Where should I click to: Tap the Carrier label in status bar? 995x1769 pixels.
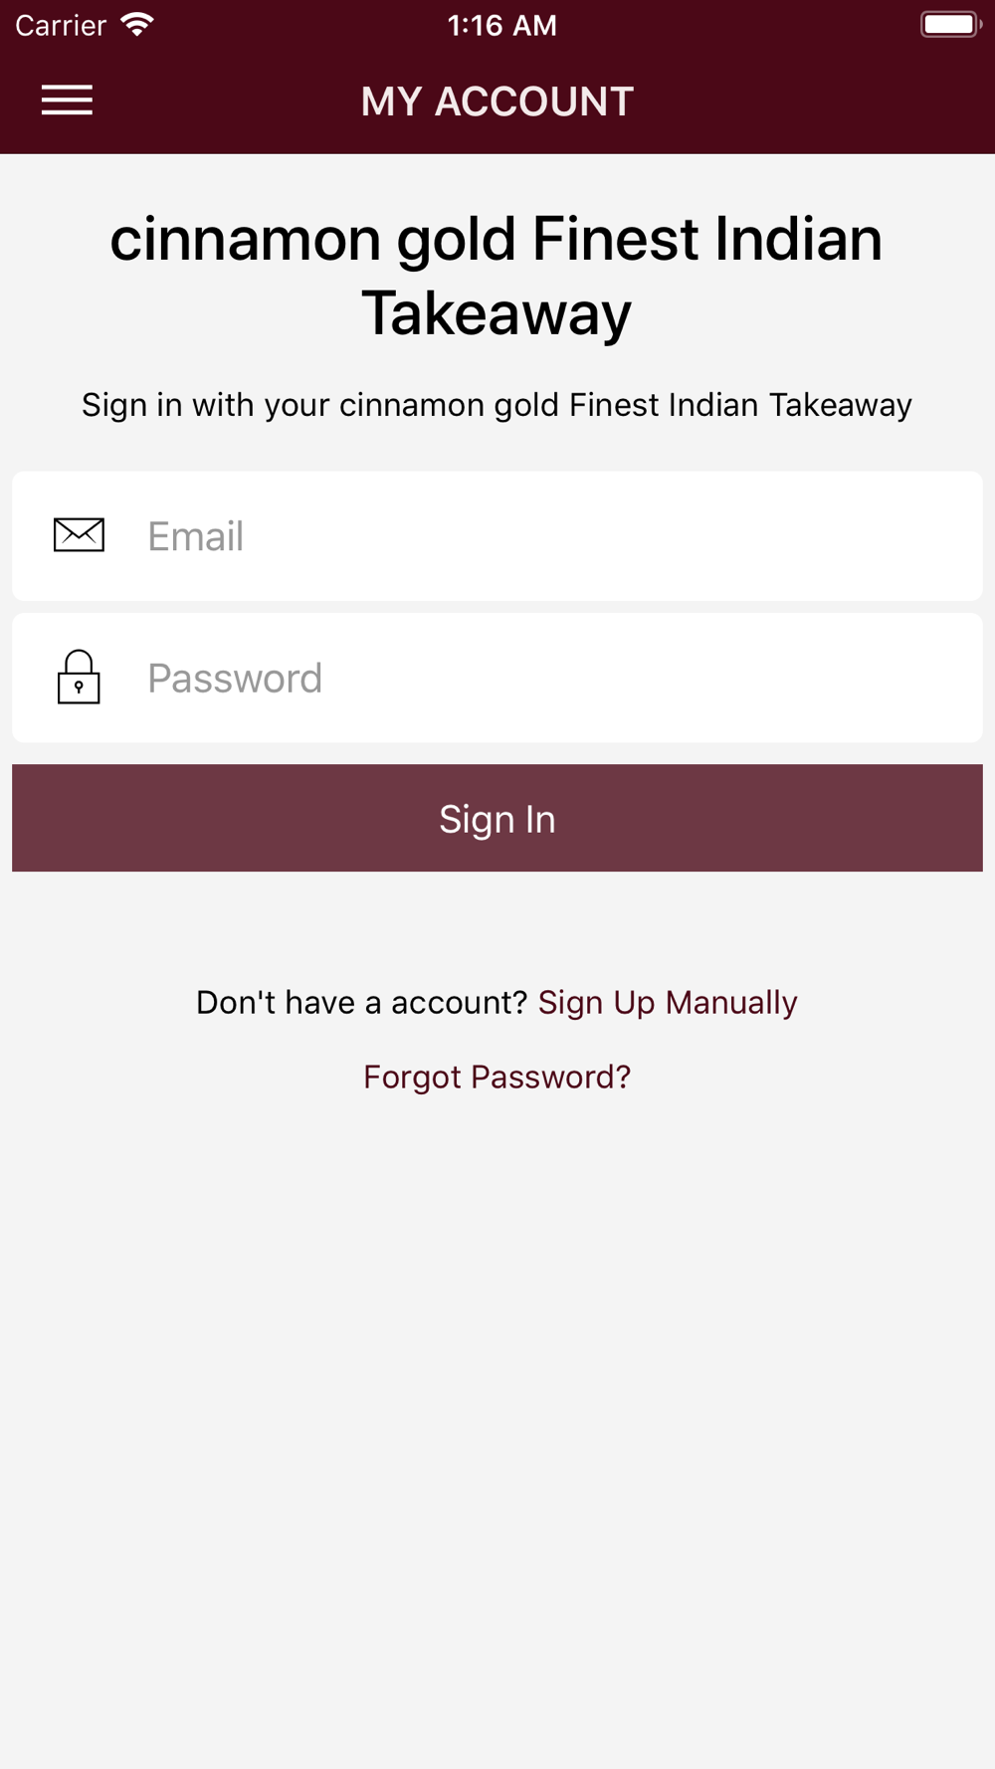(61, 26)
